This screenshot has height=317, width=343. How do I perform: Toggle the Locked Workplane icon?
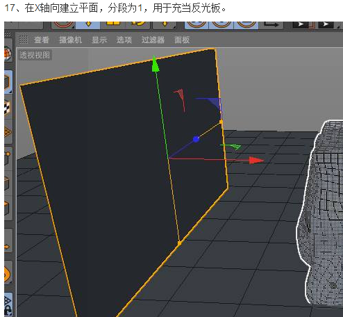pos(8,305)
